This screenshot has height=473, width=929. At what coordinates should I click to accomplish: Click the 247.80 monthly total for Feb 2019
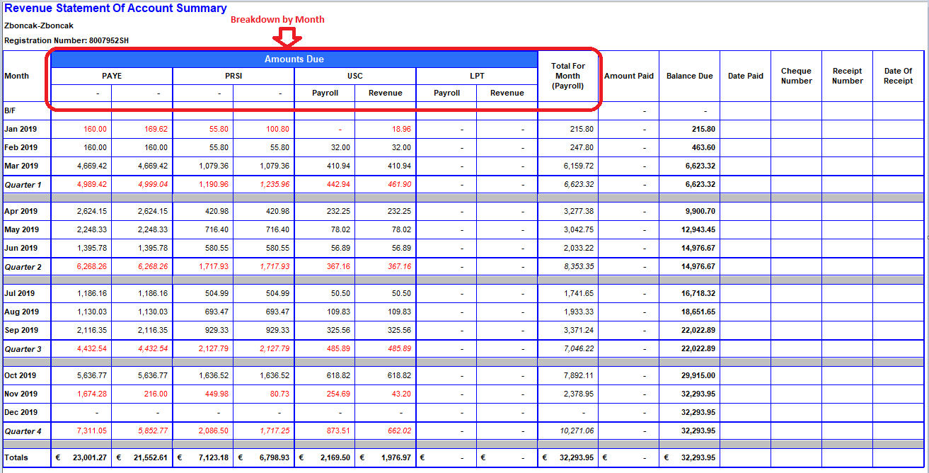click(x=583, y=147)
